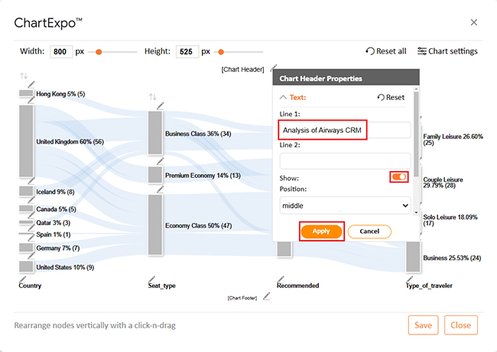The image size is (497, 352).
Task: Click the pencil icon beside Chart Footer
Action: pyautogui.click(x=266, y=296)
